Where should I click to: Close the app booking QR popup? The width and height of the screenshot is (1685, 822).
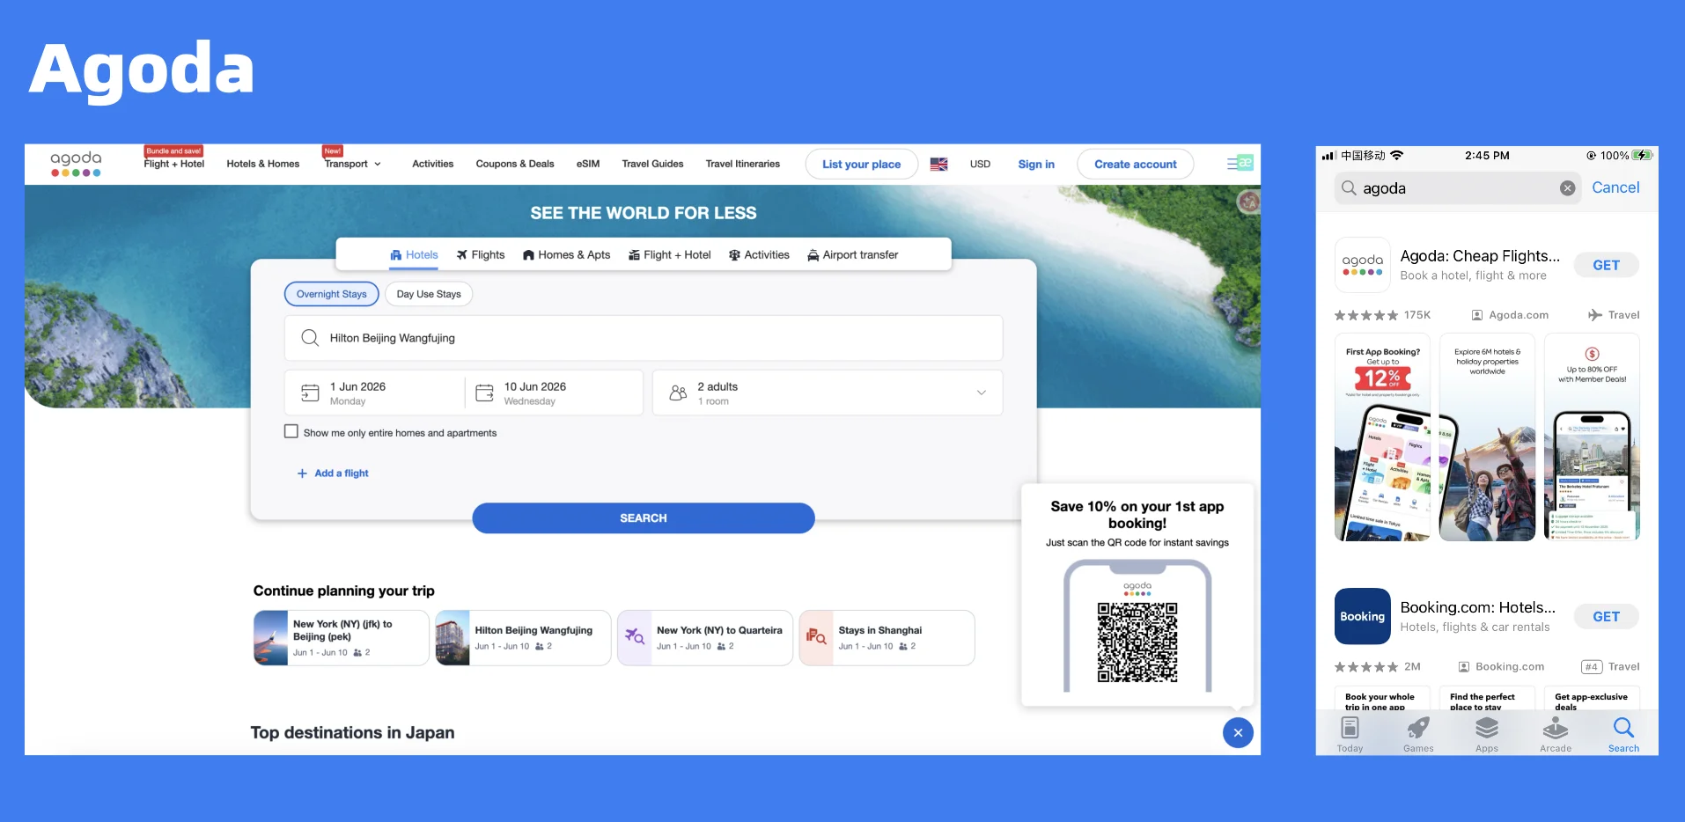click(1238, 732)
